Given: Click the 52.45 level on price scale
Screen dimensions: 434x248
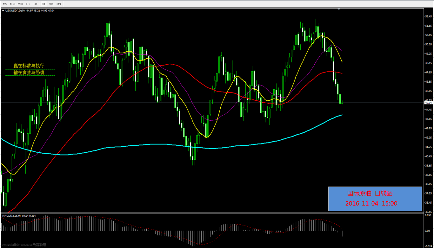Looking at the screenshot, I should 428,16.
